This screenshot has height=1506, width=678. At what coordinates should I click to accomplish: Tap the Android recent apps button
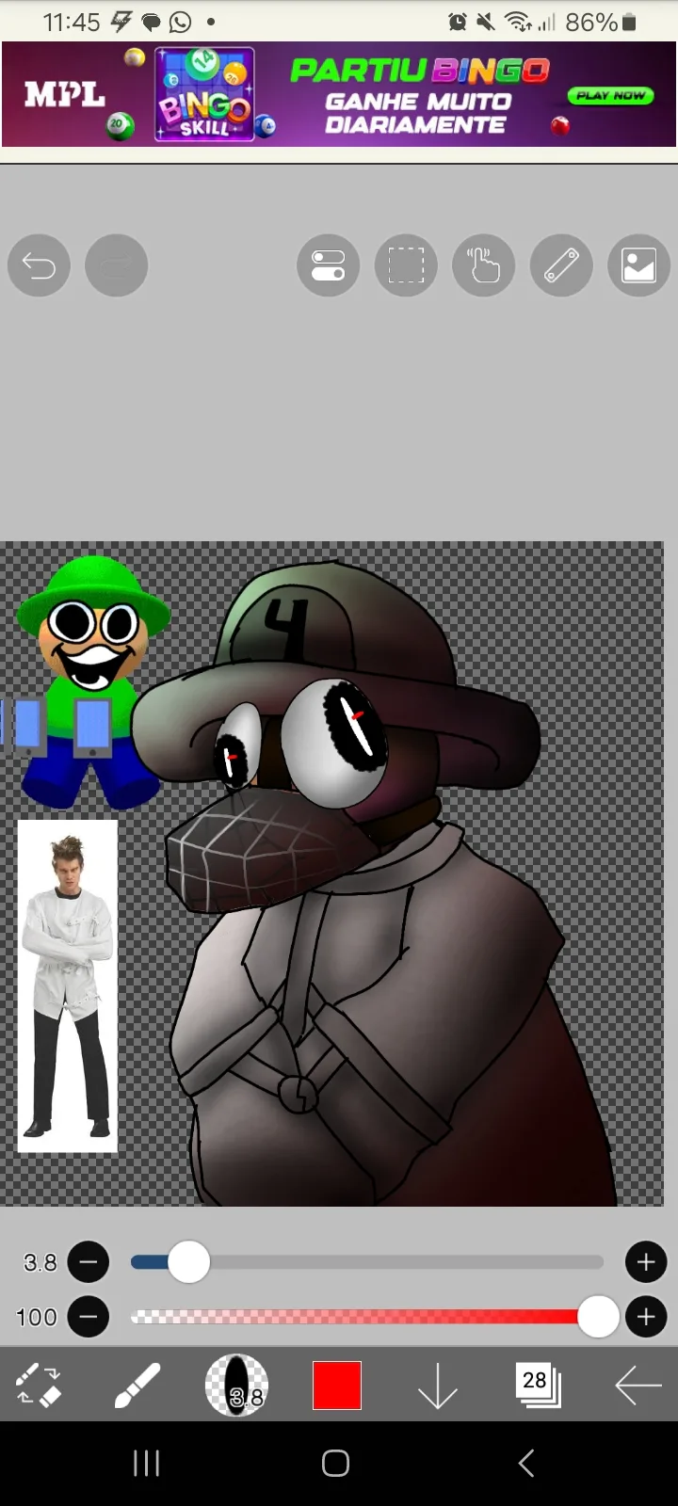(x=146, y=1464)
